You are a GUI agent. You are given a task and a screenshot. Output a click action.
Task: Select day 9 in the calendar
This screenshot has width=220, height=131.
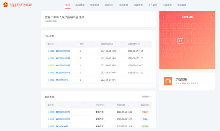click(173, 33)
